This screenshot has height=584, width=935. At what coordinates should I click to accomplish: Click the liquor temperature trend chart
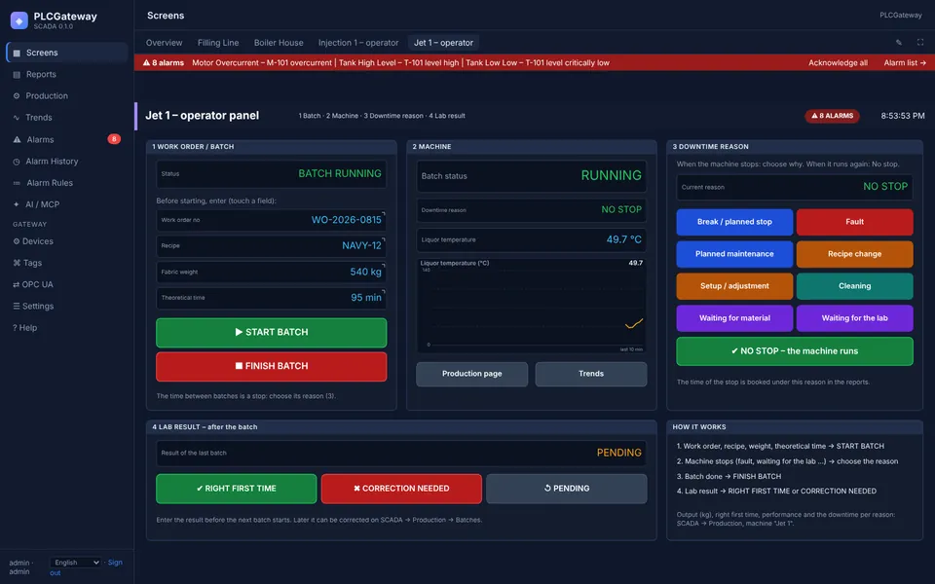click(x=532, y=306)
